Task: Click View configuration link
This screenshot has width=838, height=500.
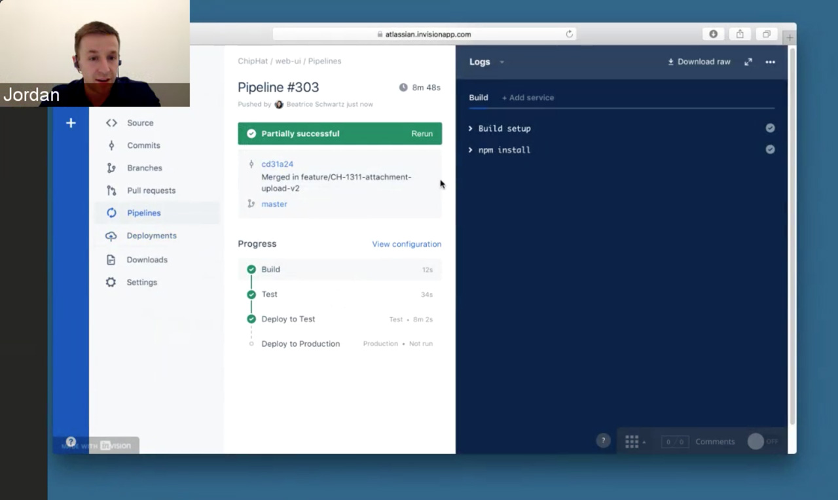Action: 407,244
